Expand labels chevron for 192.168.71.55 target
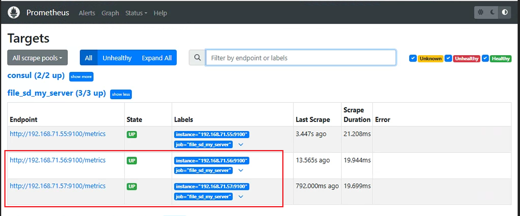520x216 pixels. click(241, 145)
